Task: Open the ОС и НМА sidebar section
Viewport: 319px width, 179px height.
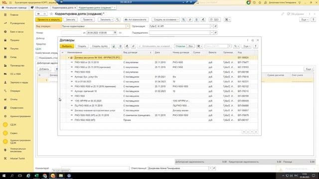Action: tap(15, 74)
